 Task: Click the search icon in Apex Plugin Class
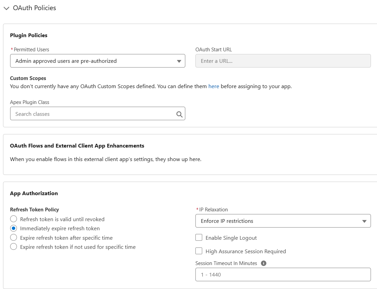[x=179, y=113]
